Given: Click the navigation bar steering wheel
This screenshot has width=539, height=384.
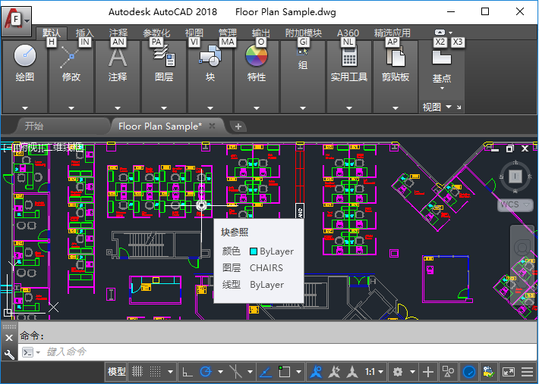Looking at the screenshot, I should pos(522,248).
